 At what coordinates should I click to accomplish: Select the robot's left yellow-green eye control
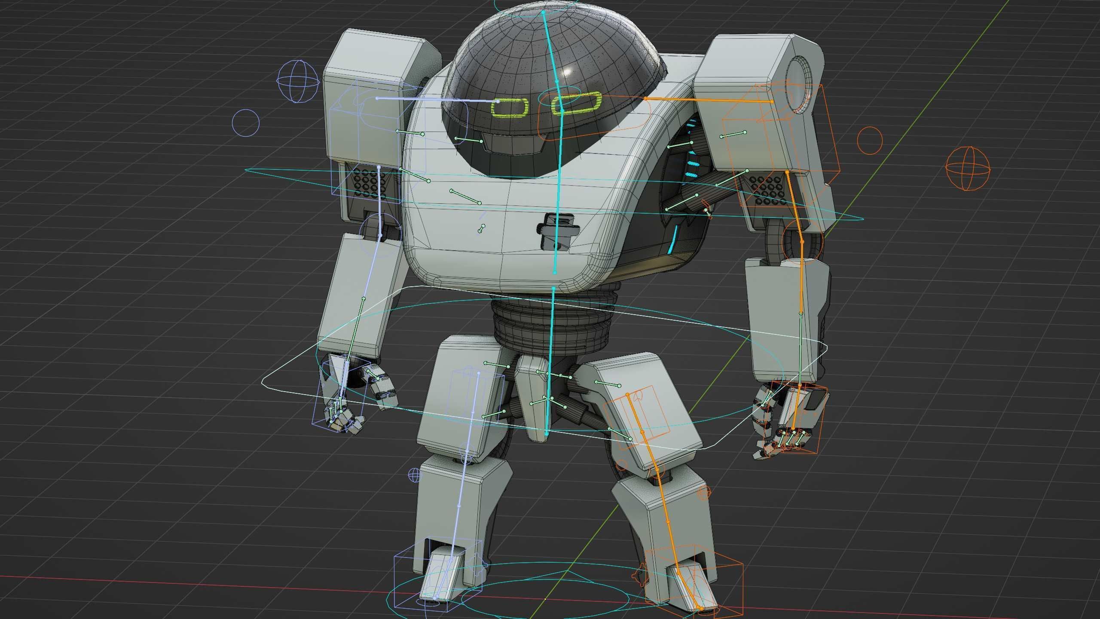(509, 107)
